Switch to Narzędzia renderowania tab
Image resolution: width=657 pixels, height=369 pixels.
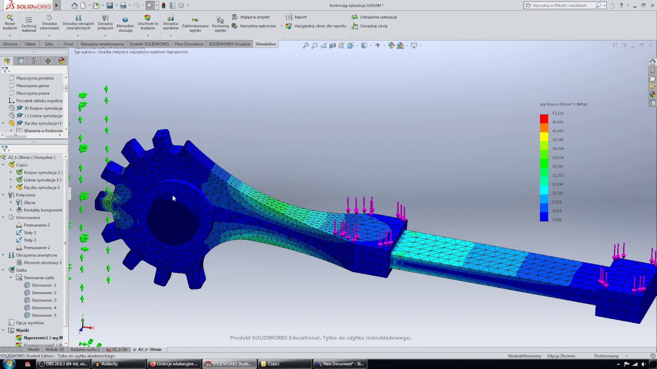[102, 44]
